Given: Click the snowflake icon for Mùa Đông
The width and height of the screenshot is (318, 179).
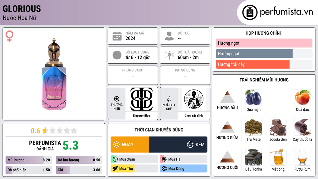Looking at the screenshot, I should tap(164, 168).
